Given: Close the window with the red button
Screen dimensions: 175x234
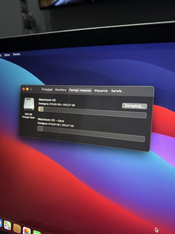Looking at the screenshot, I should pyautogui.click(x=24, y=89).
